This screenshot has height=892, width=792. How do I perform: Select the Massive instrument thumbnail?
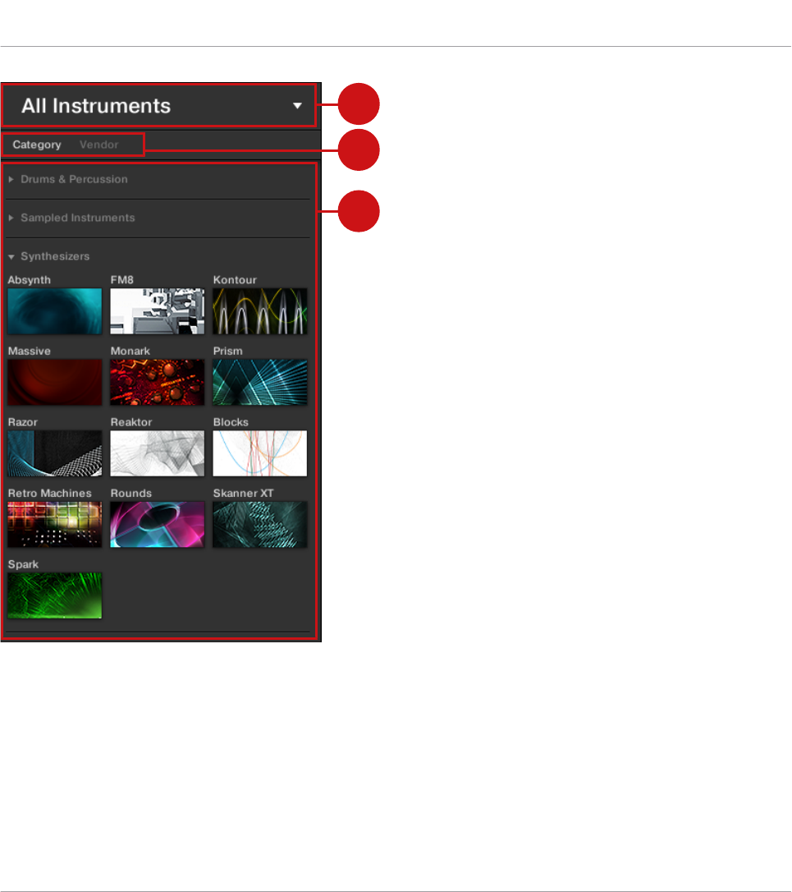[55, 382]
